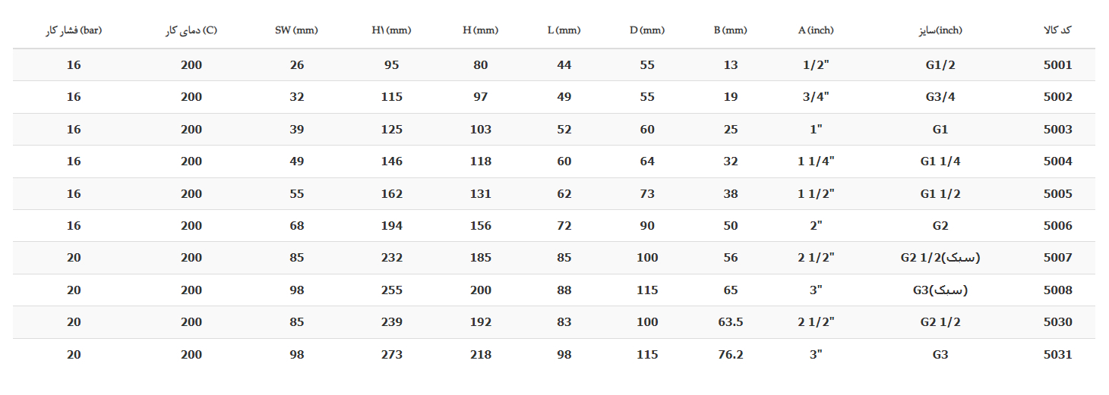
Task: Click product code 5031
Action: pos(1057,354)
